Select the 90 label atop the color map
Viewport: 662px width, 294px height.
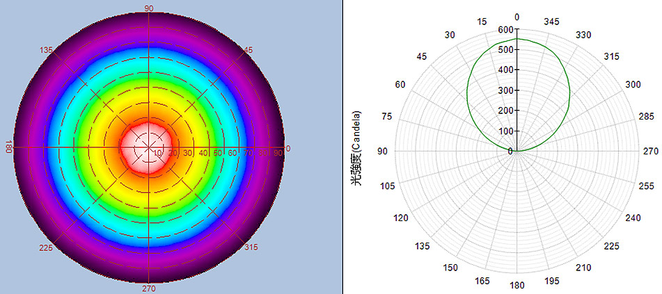[x=149, y=8]
